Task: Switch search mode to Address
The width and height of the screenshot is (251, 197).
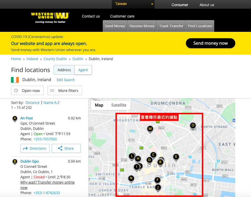Action: (64, 70)
